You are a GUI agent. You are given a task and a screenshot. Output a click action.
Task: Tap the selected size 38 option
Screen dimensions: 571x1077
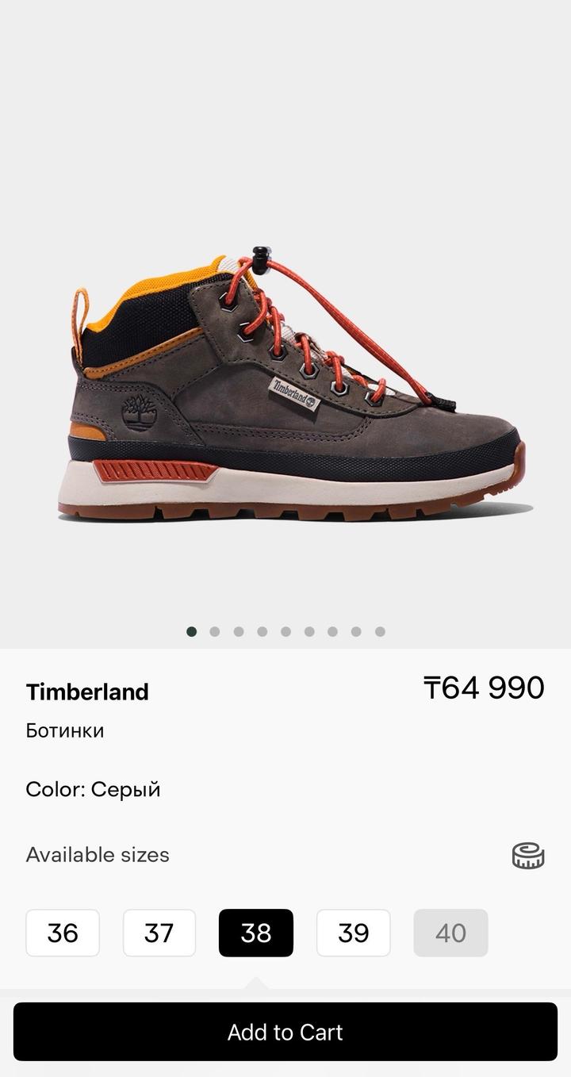point(256,933)
